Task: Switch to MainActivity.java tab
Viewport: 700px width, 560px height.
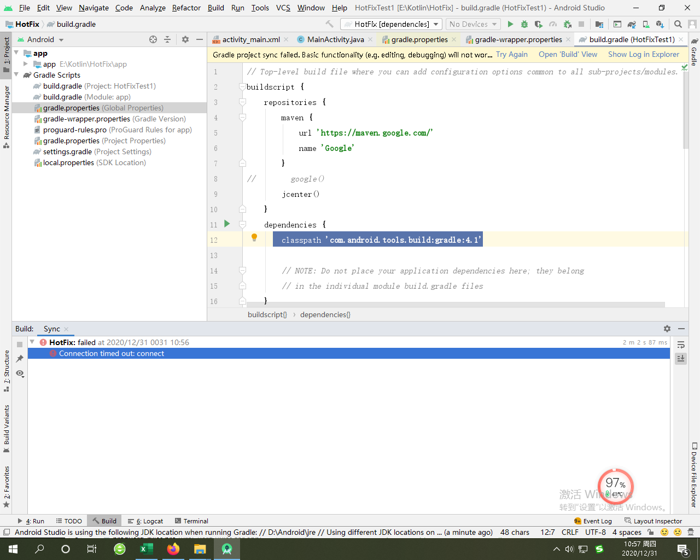Action: 335,39
